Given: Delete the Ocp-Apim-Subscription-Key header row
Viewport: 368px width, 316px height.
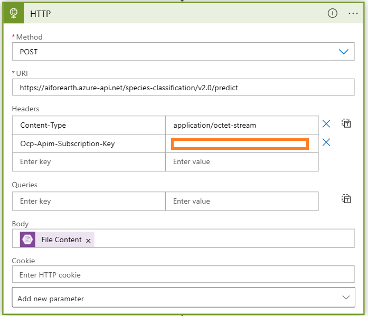Looking at the screenshot, I should click(326, 142).
